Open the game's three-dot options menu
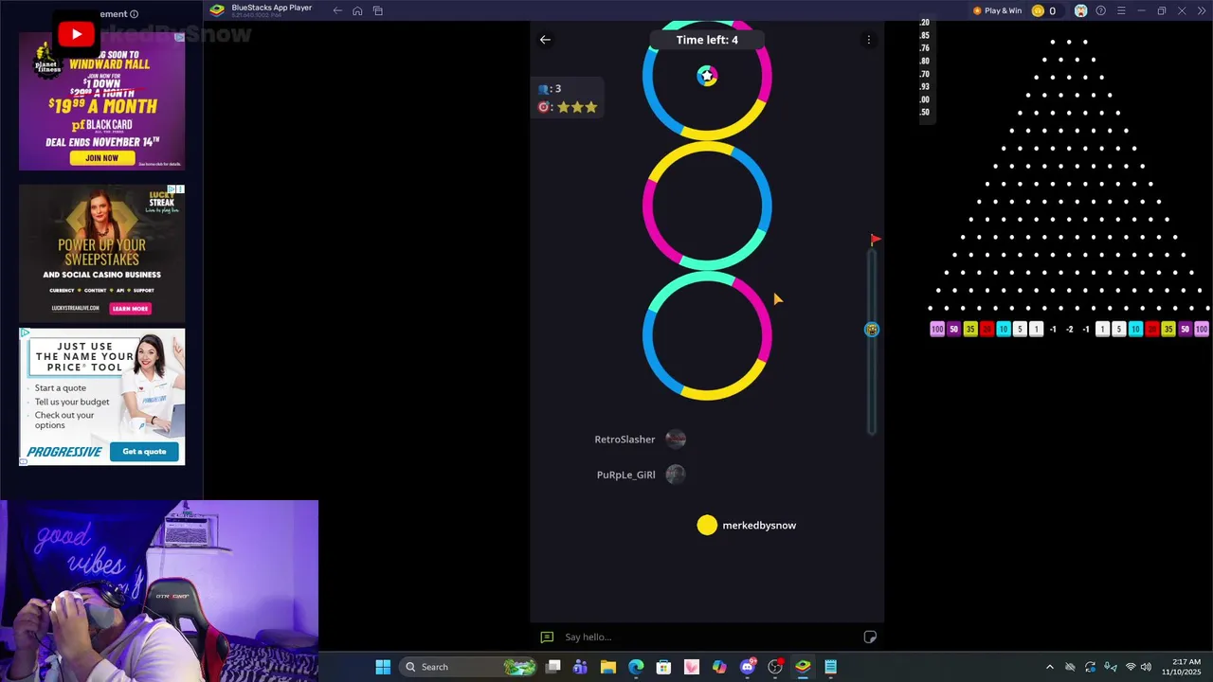 point(868,40)
